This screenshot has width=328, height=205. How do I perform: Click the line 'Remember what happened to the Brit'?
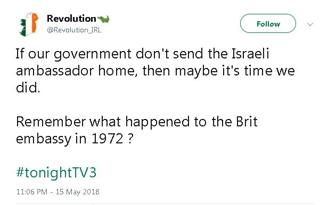click(x=137, y=122)
